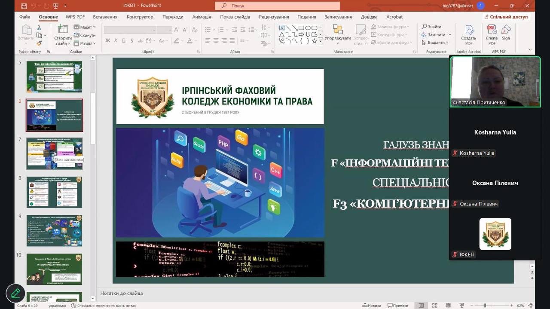The width and height of the screenshot is (550, 309).
Task: Toggle center text alignment
Action: (x=216, y=41)
